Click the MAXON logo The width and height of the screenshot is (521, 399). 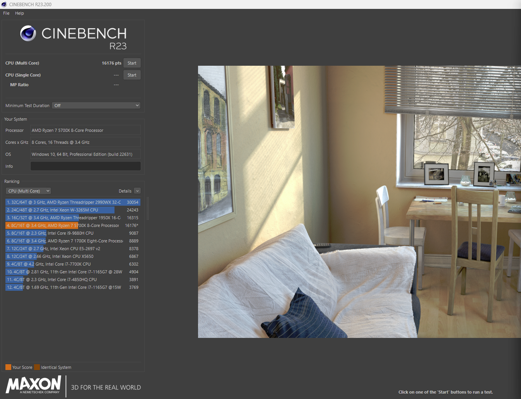coord(33,385)
